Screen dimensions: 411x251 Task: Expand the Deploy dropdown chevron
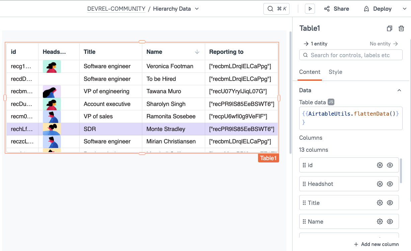[x=404, y=9]
